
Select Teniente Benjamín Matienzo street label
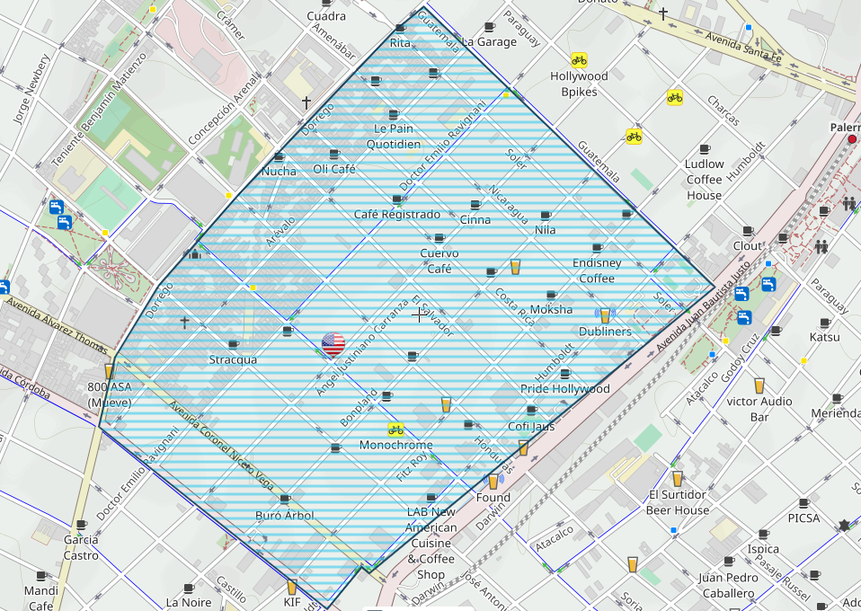click(x=100, y=110)
